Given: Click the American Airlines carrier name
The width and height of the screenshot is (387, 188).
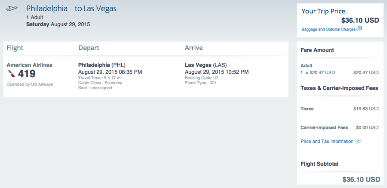Looking at the screenshot, I should [30, 65].
